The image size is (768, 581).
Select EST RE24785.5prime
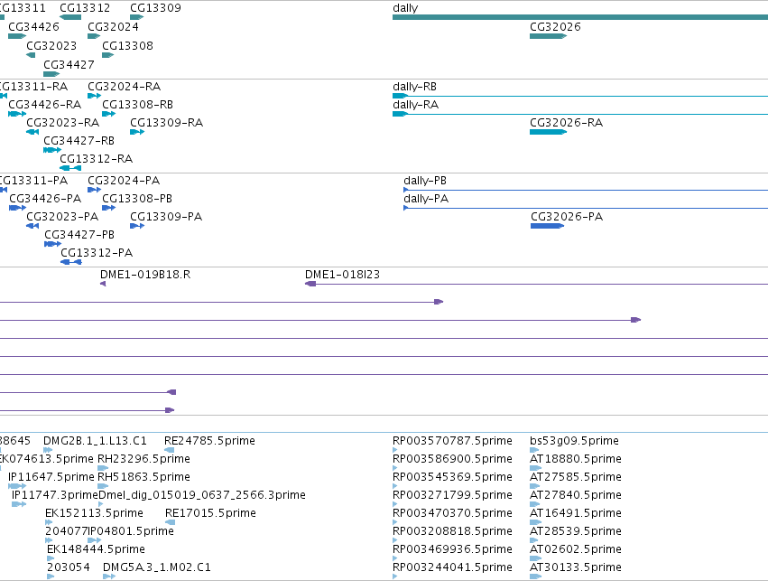coord(169,450)
